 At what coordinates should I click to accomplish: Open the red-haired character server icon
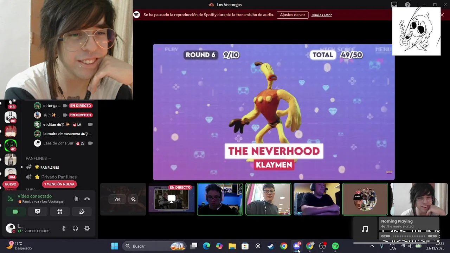(x=10, y=131)
